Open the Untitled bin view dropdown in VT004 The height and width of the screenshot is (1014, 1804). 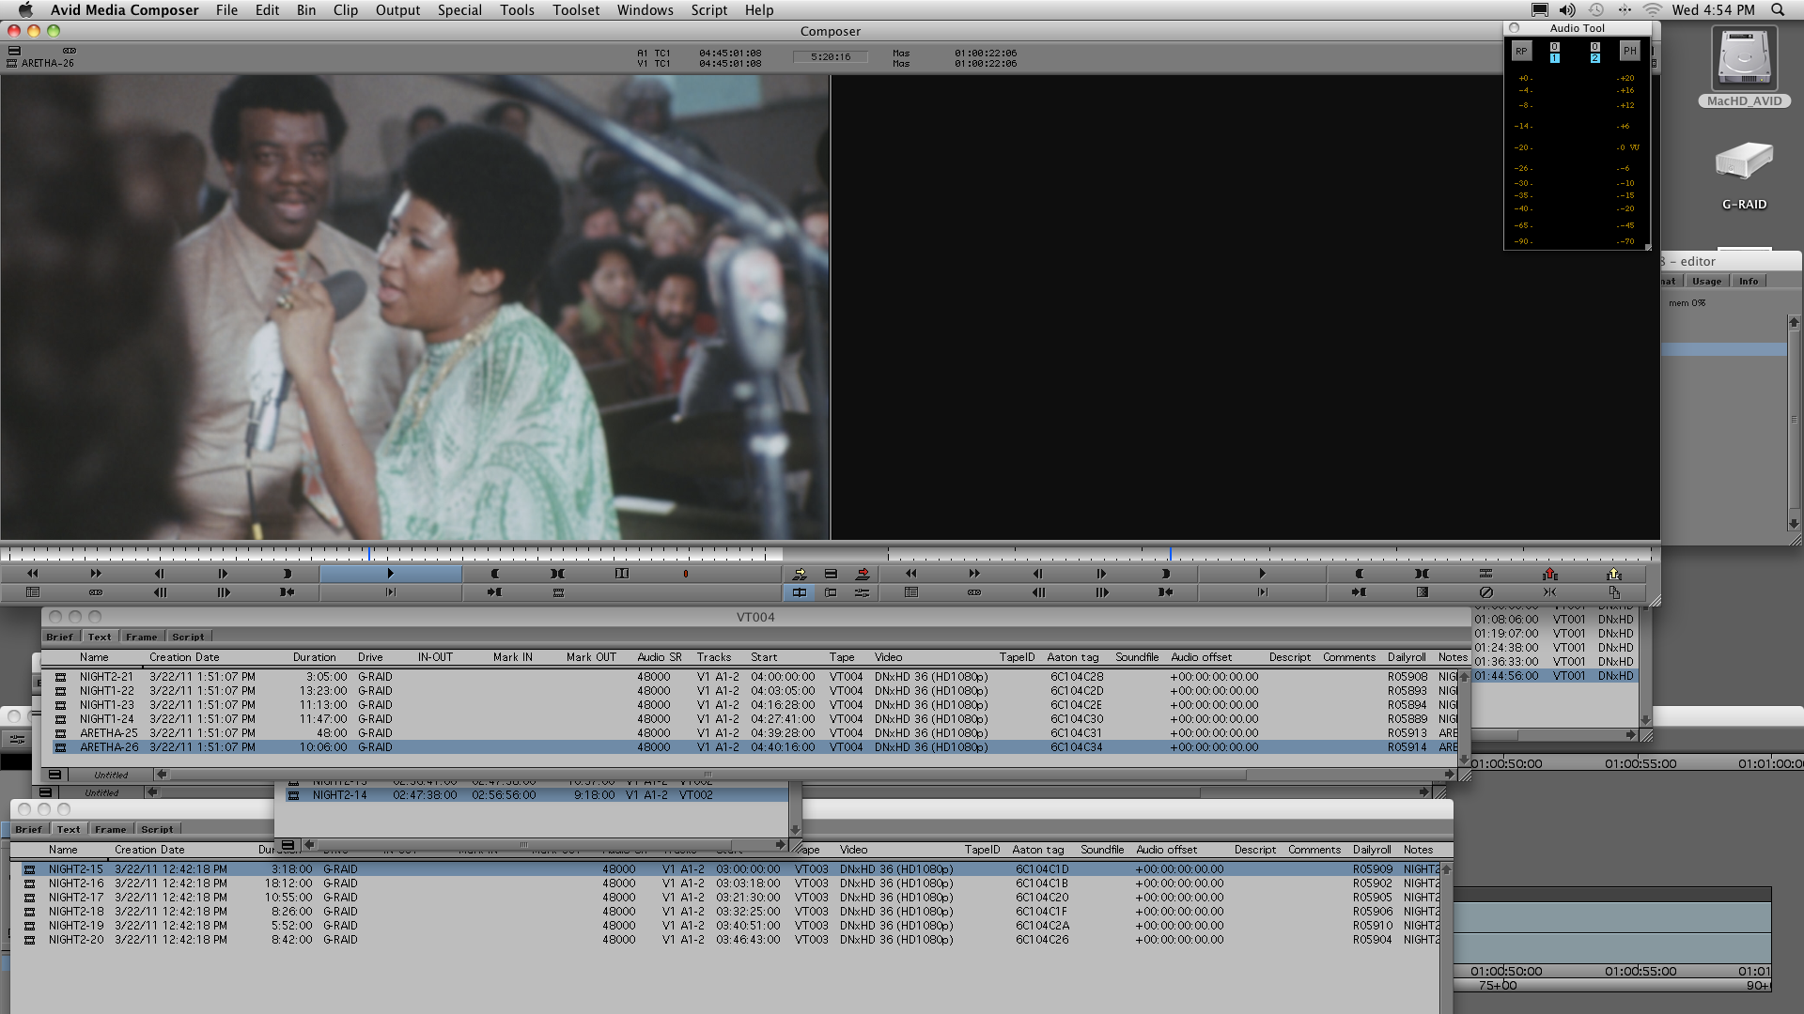[111, 776]
